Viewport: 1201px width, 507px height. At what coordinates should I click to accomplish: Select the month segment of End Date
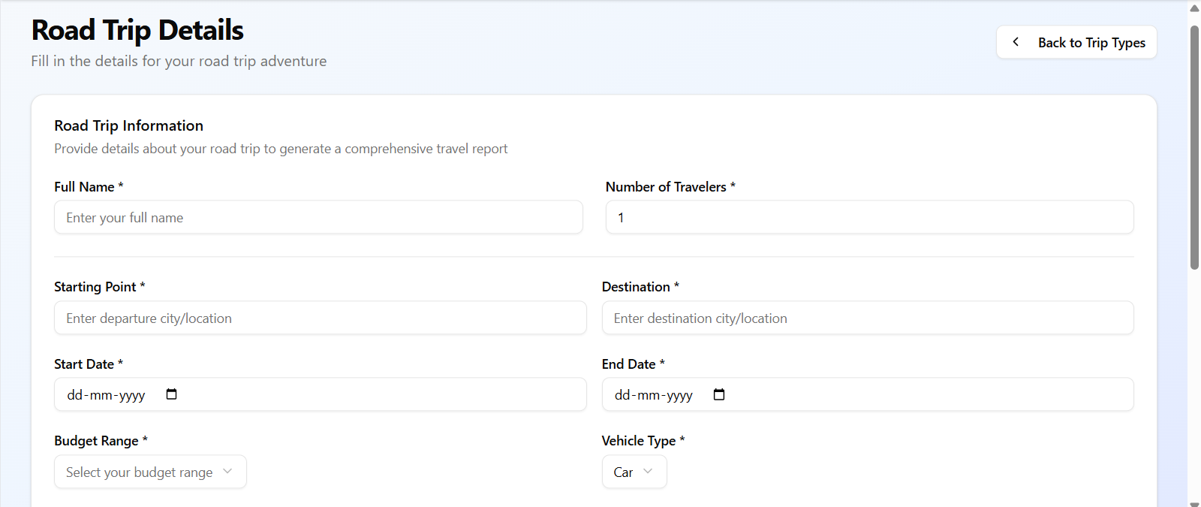point(648,395)
